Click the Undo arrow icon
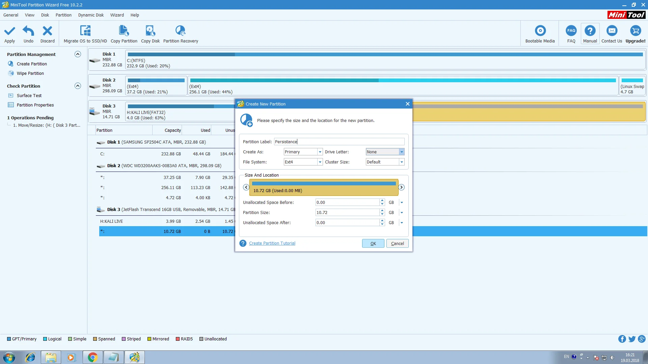The image size is (648, 364). tap(28, 31)
